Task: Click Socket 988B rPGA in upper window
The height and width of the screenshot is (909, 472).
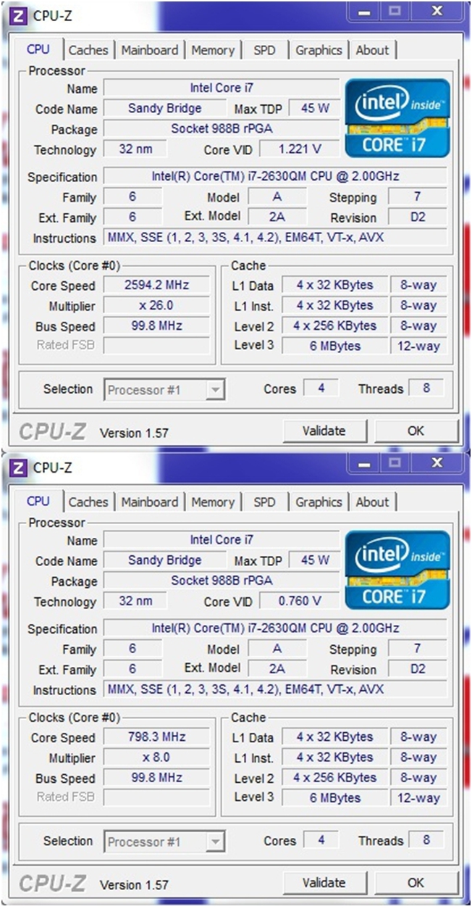Action: tap(222, 128)
